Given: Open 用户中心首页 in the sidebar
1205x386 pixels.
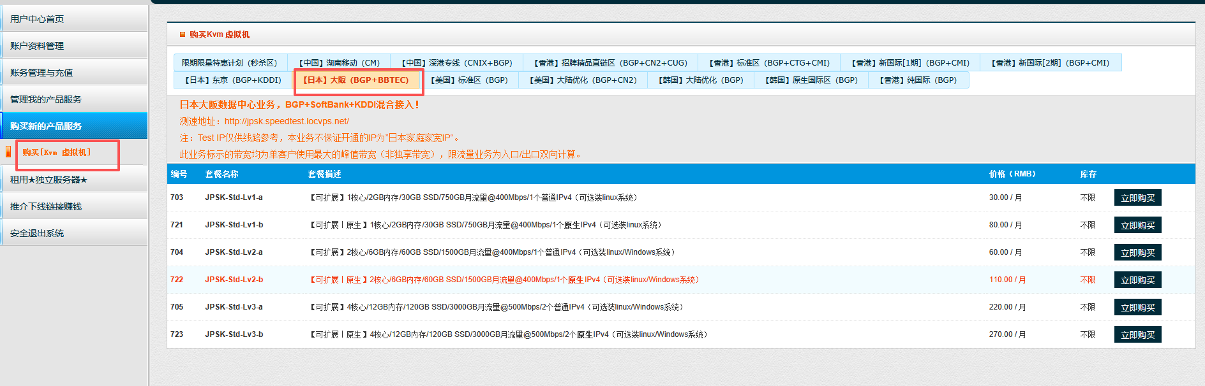Looking at the screenshot, I should click(73, 19).
